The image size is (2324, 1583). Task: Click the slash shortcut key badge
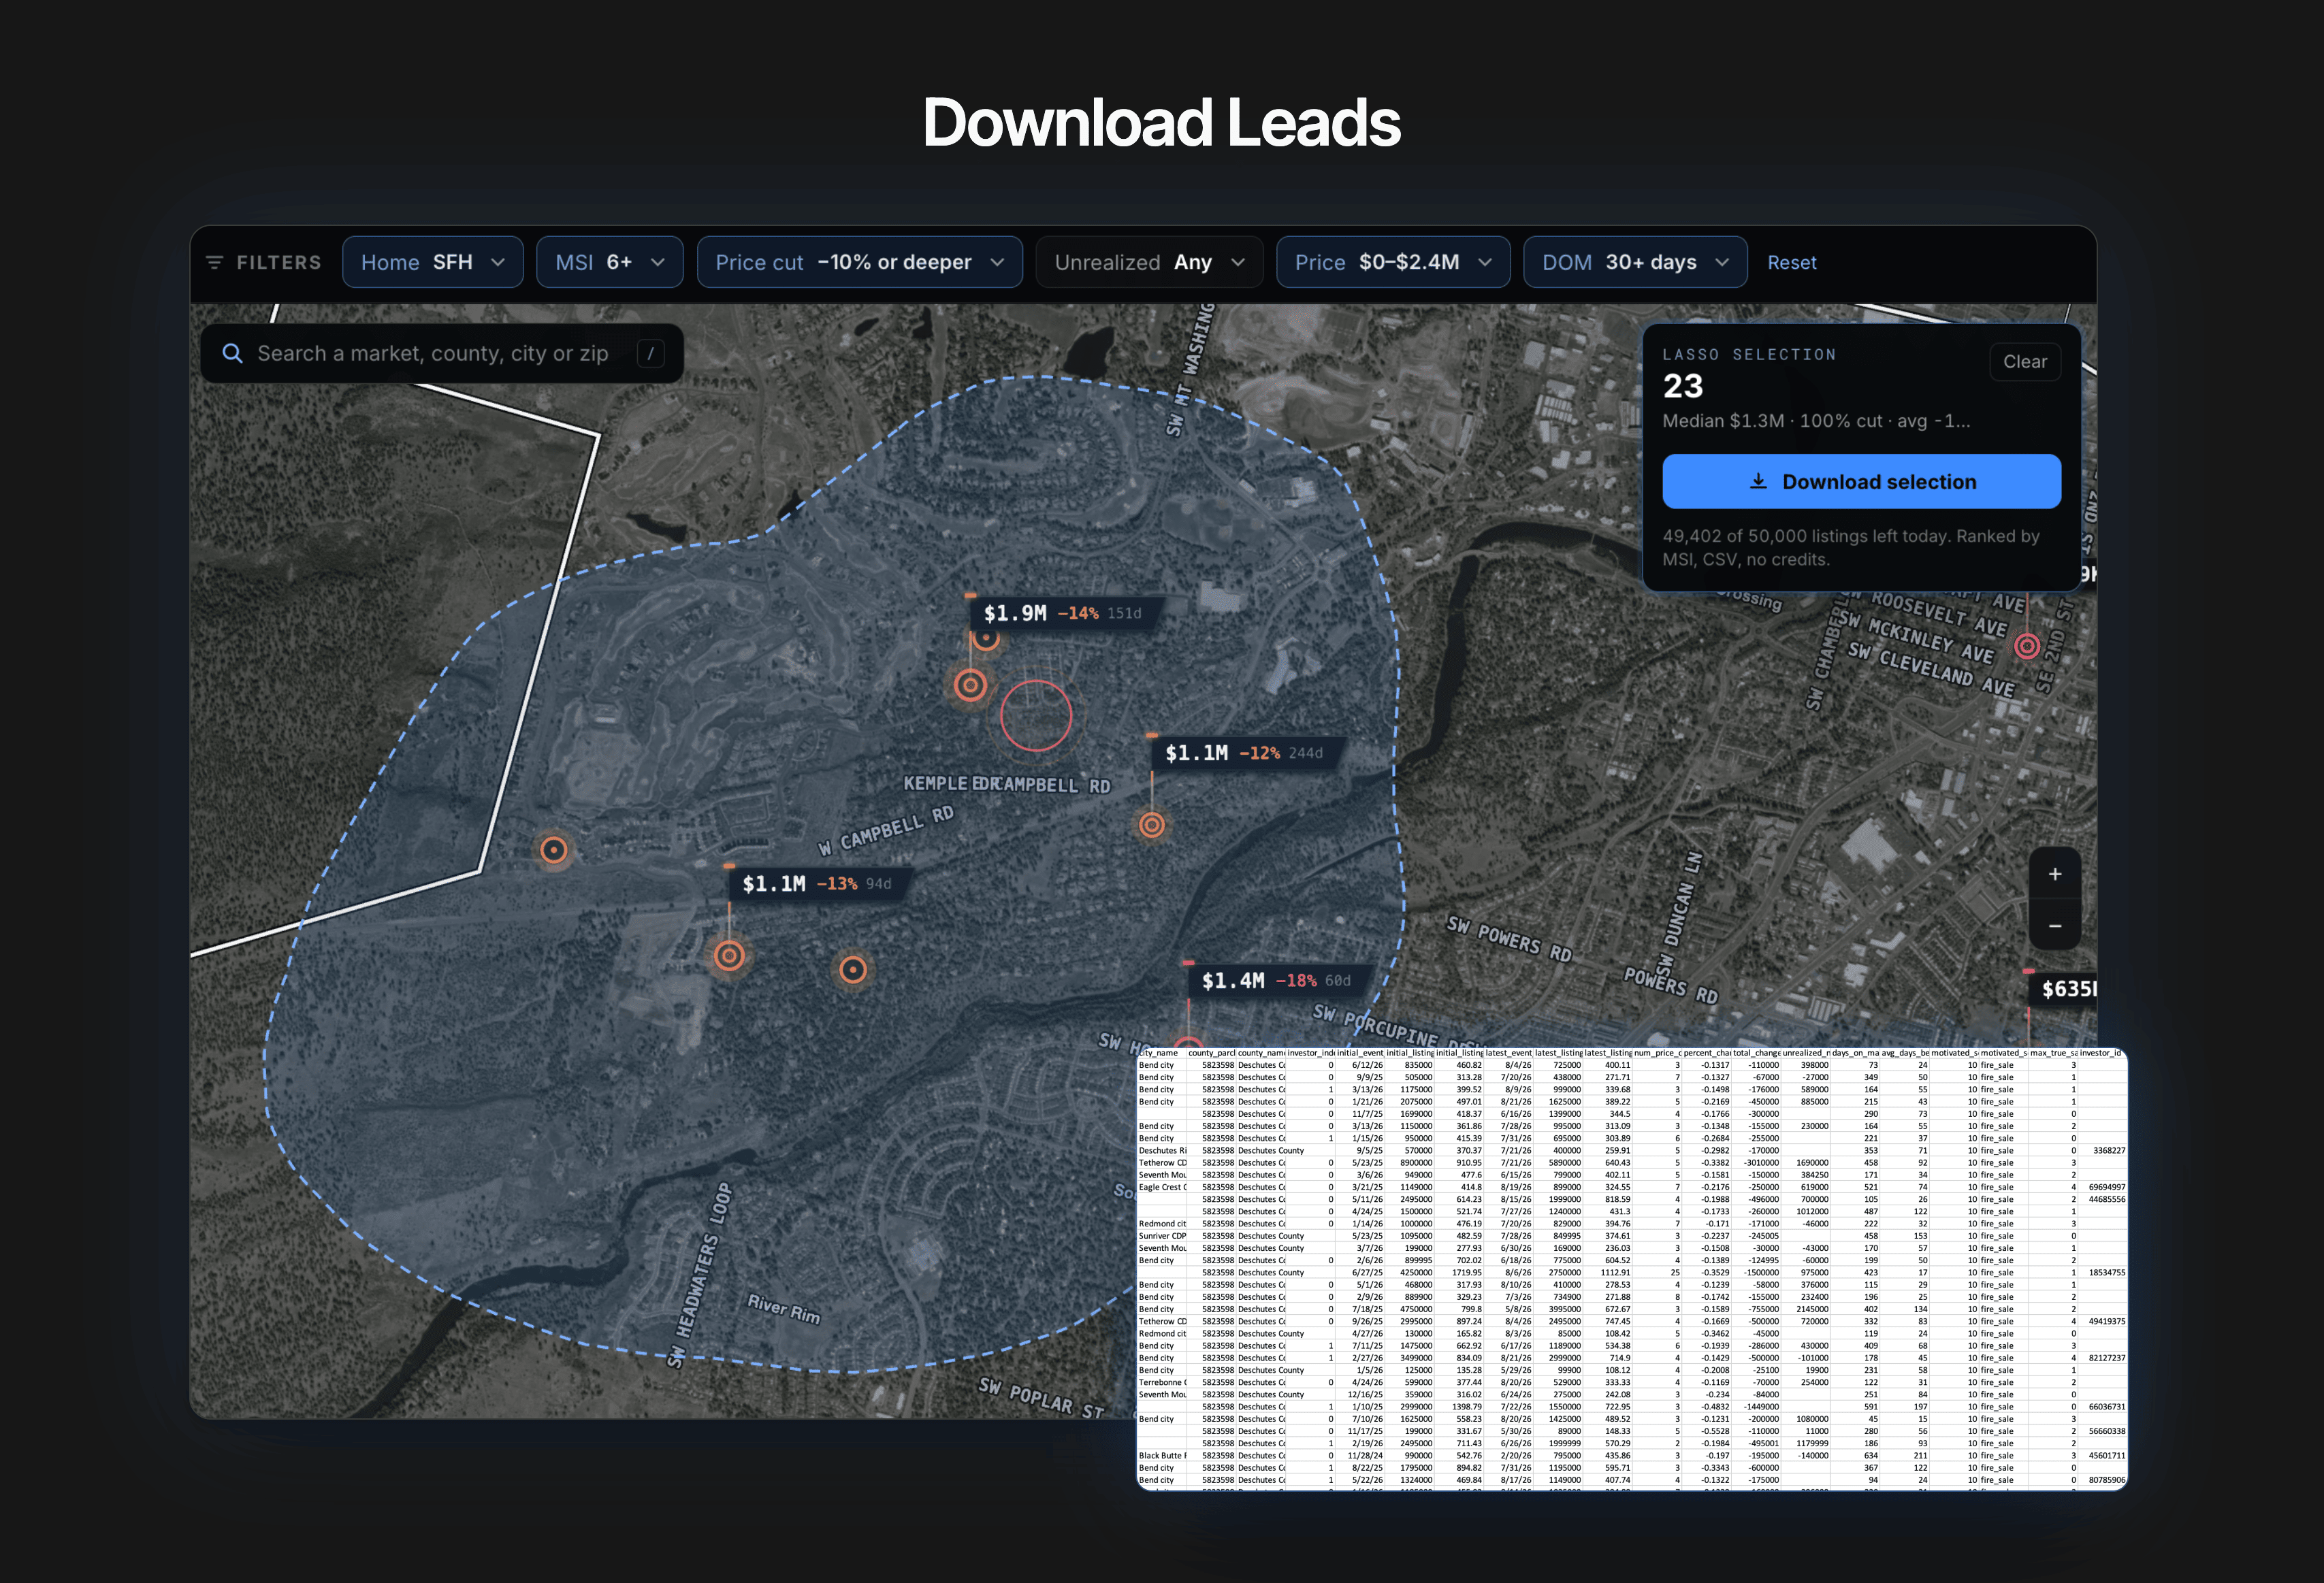tap(650, 353)
